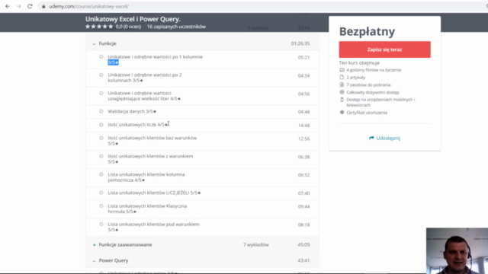
Task: Click the document icon next to 2 artykuły
Action: point(342,77)
